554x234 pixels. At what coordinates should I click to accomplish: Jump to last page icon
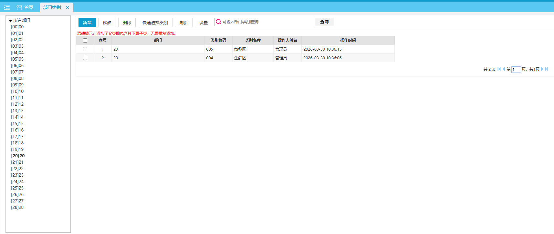coord(547,69)
